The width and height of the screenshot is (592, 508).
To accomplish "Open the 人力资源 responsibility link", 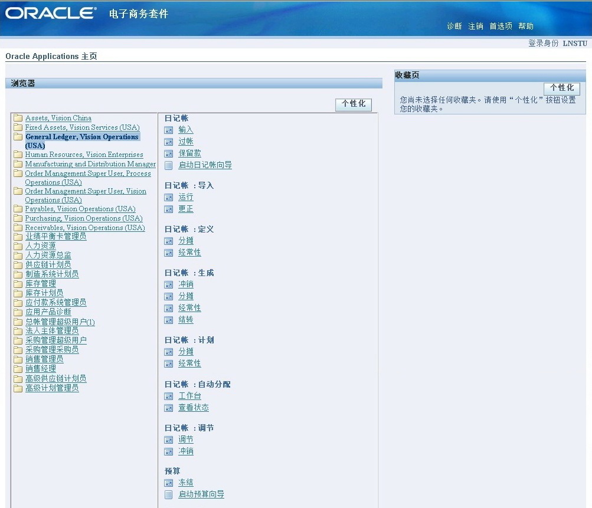I will click(x=40, y=245).
